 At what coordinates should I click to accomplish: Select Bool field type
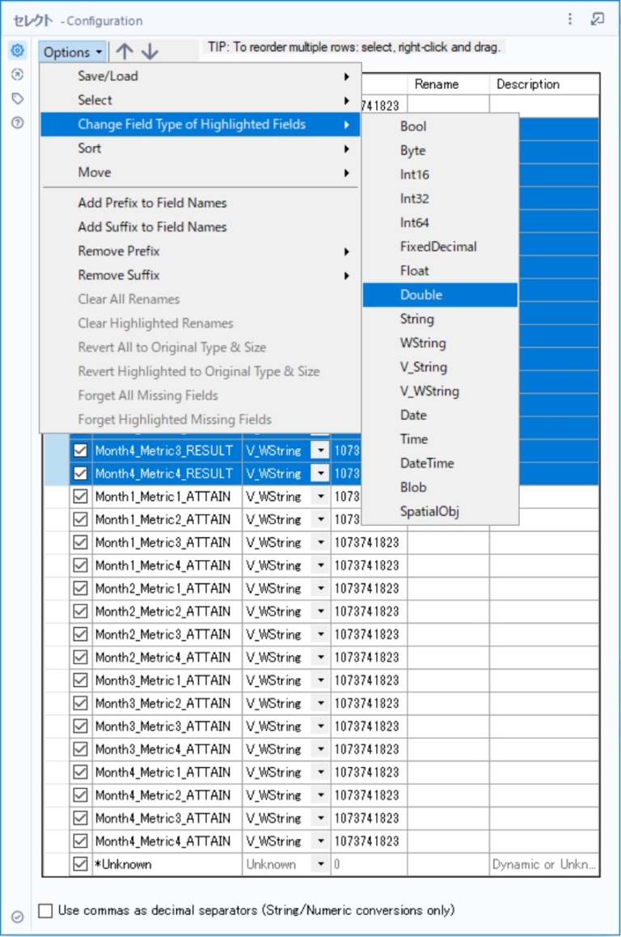[440, 126]
